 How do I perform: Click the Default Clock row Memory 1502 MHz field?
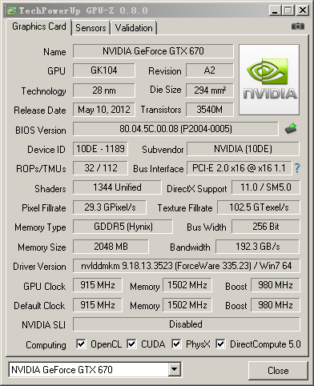[187, 305]
